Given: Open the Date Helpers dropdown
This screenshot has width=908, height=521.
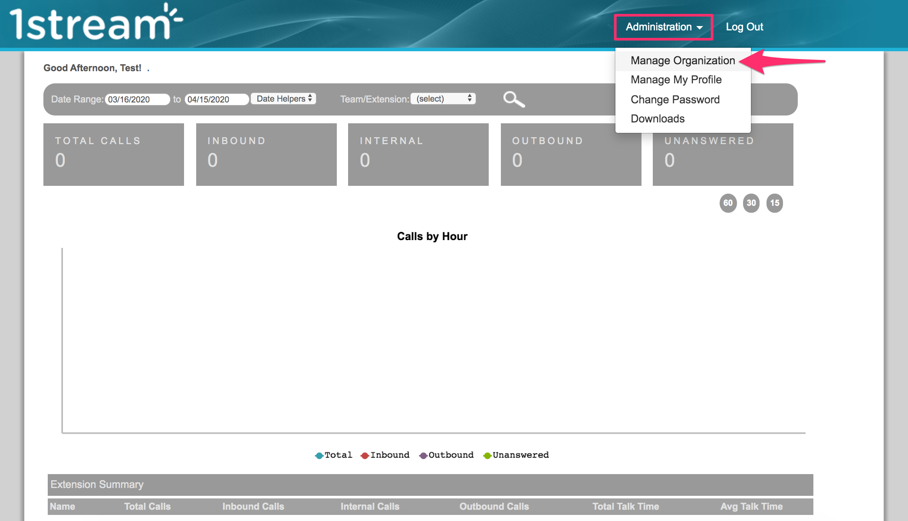Looking at the screenshot, I should (x=283, y=99).
